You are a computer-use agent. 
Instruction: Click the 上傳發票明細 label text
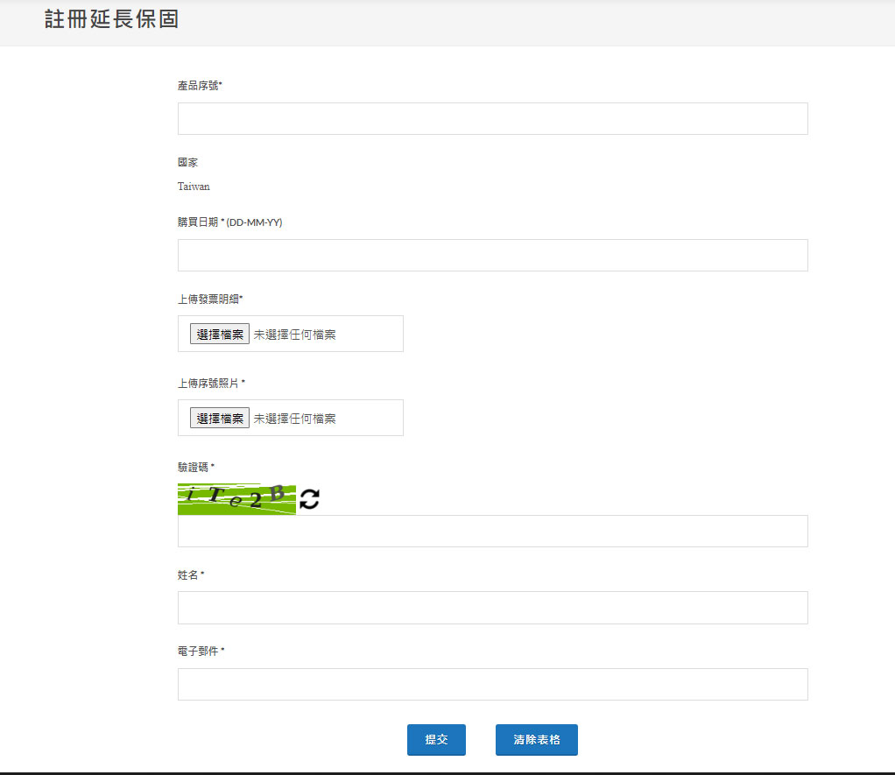[210, 299]
